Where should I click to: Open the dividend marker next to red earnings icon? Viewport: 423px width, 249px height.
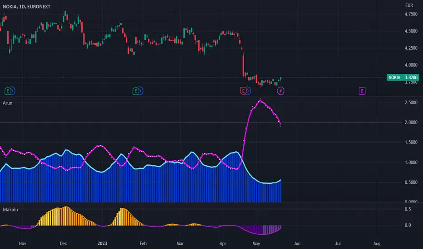pyautogui.click(x=248, y=91)
